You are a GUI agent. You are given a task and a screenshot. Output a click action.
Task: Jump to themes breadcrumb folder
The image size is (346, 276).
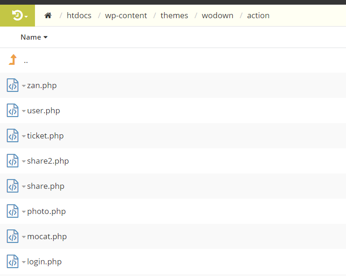[174, 15]
